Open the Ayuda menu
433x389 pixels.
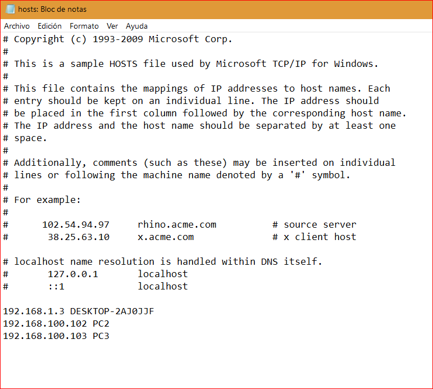click(x=136, y=26)
